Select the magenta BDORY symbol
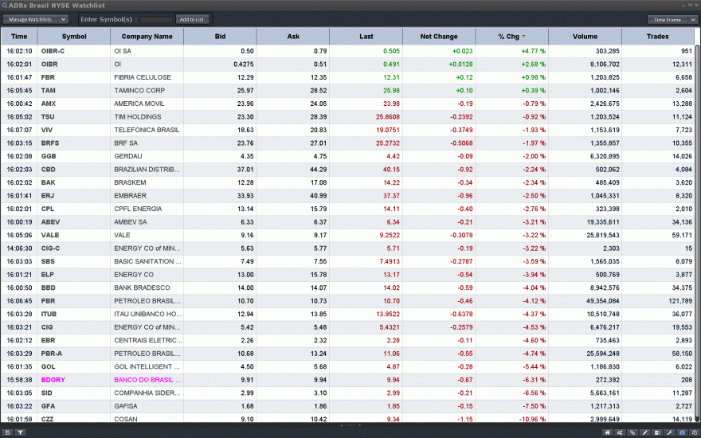701x438 pixels. 53,380
